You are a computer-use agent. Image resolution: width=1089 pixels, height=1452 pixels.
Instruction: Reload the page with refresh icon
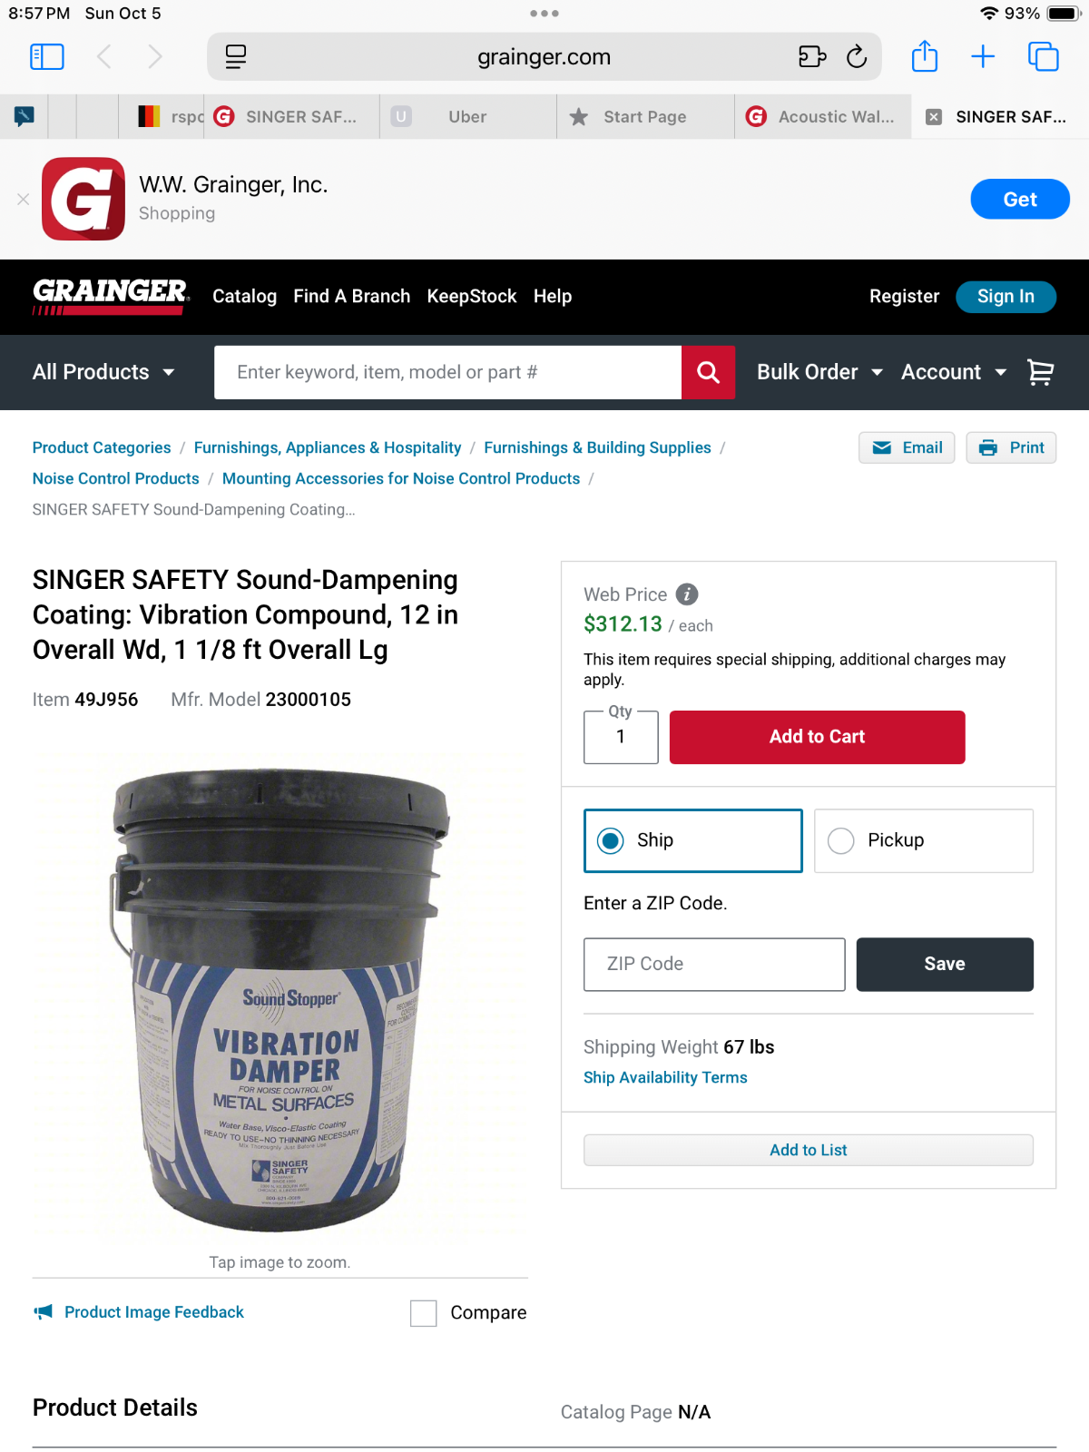tap(856, 56)
